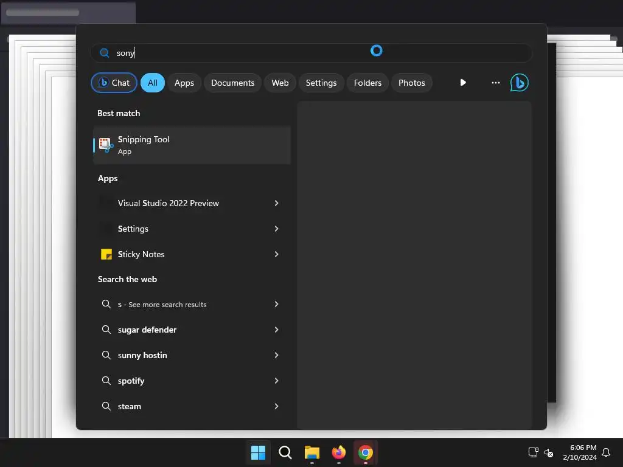Open Sticky Notes result
Screen dimensions: 623x467
pyautogui.click(x=192, y=254)
